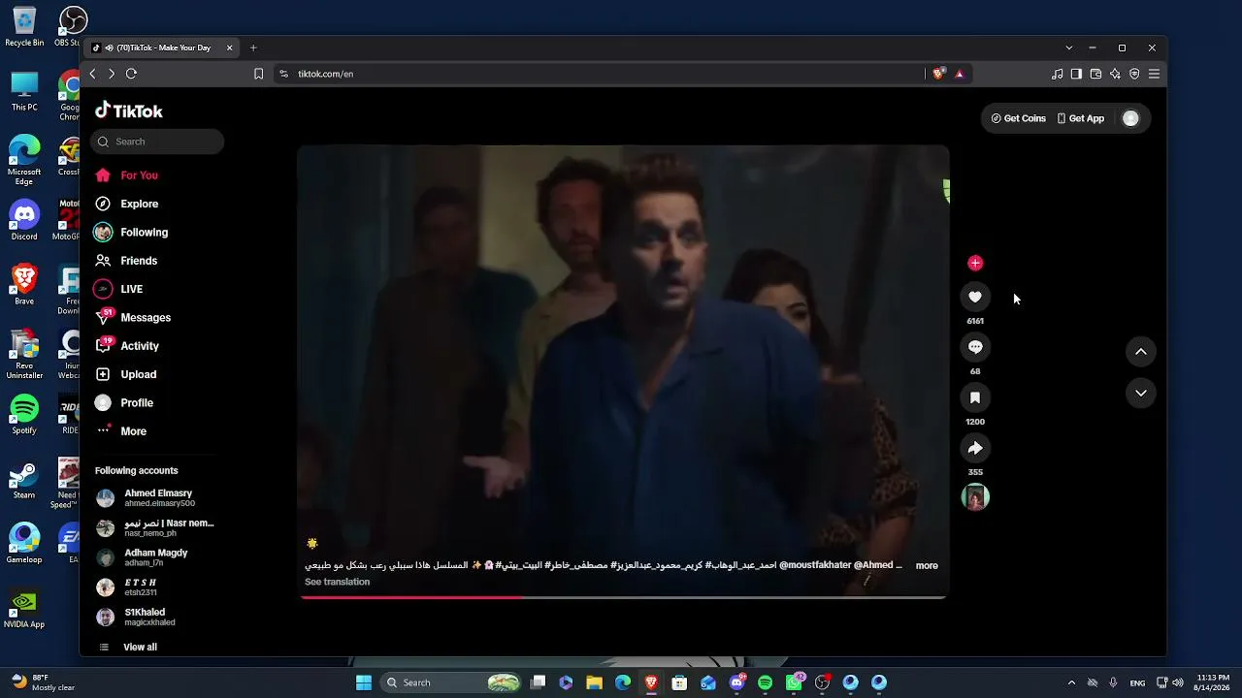
Task: Click the Get Coins button
Action: pyautogui.click(x=1019, y=118)
